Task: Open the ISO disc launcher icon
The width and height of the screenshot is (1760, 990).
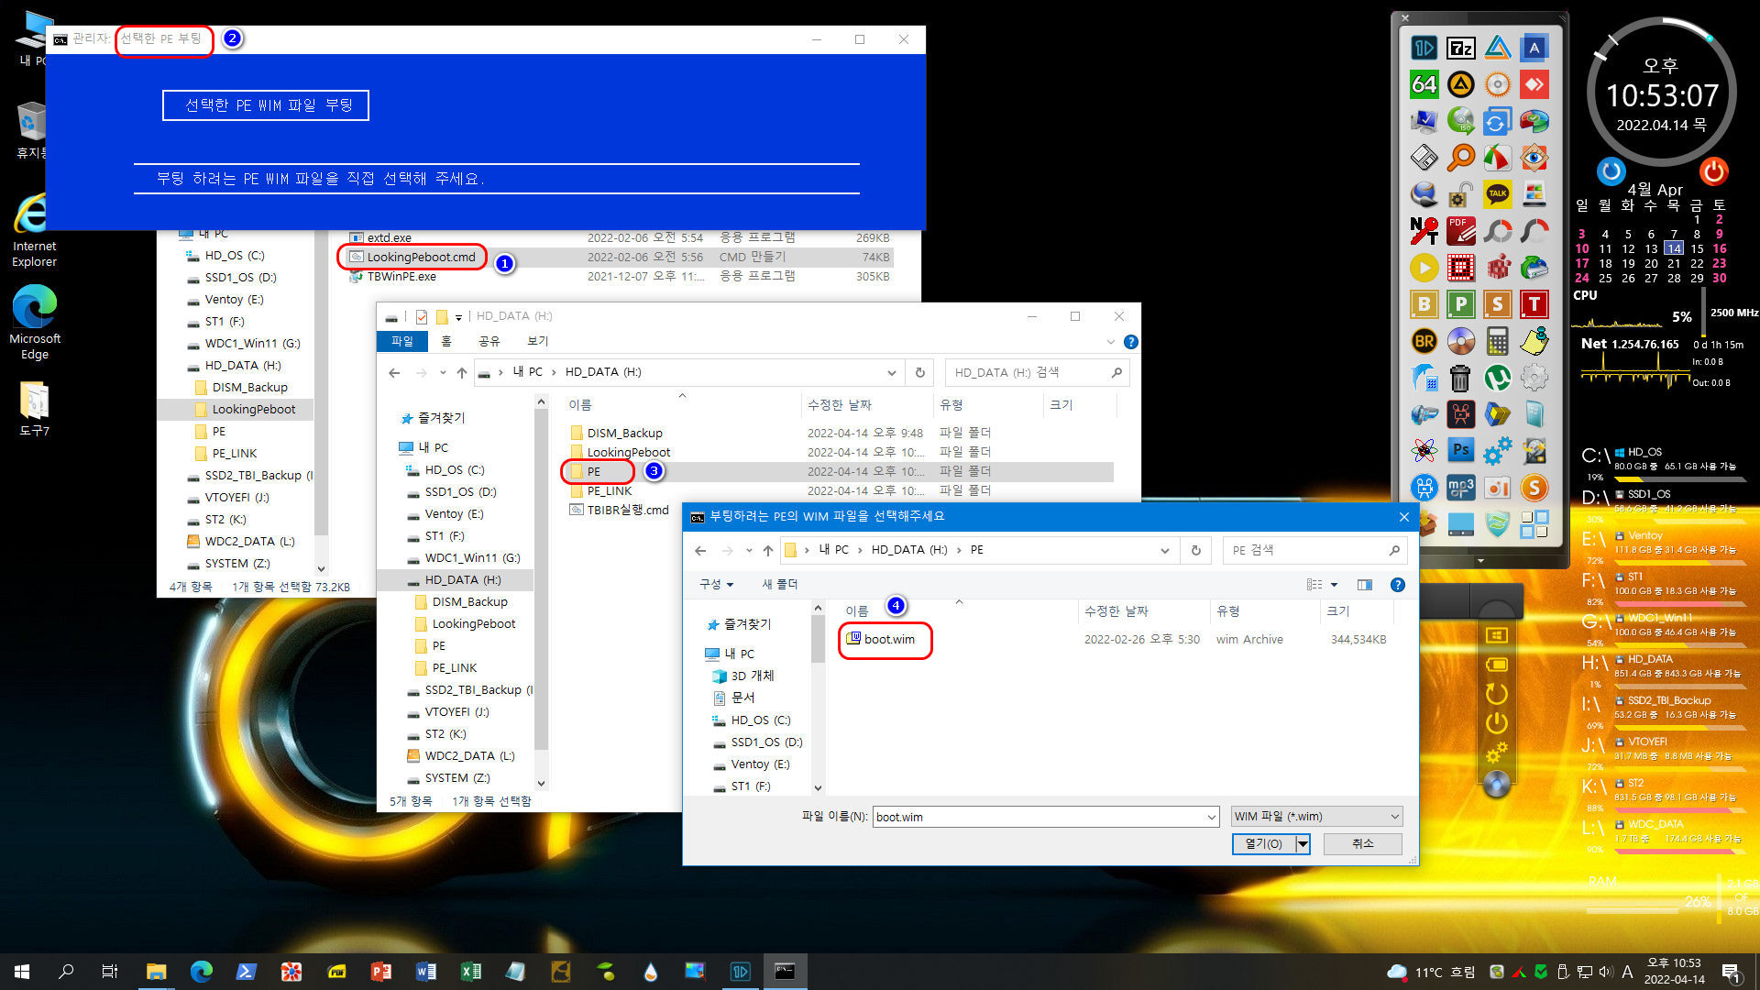Action: coord(1460,121)
